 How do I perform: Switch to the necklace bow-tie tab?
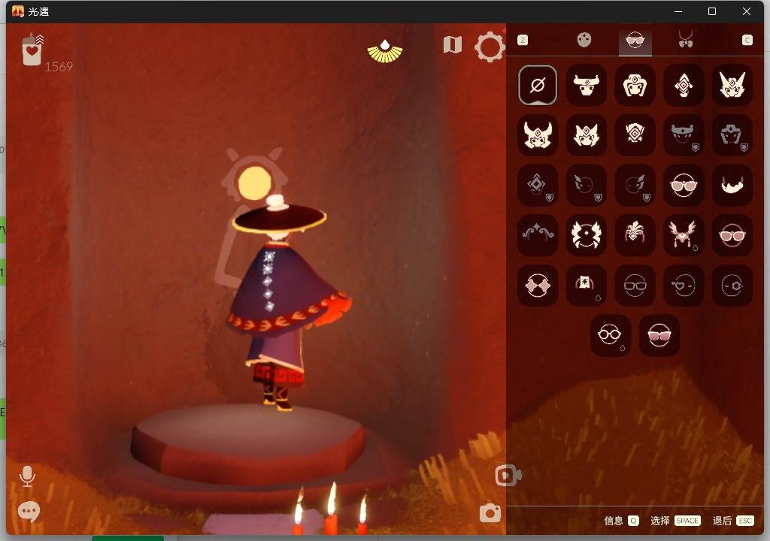pyautogui.click(x=686, y=39)
